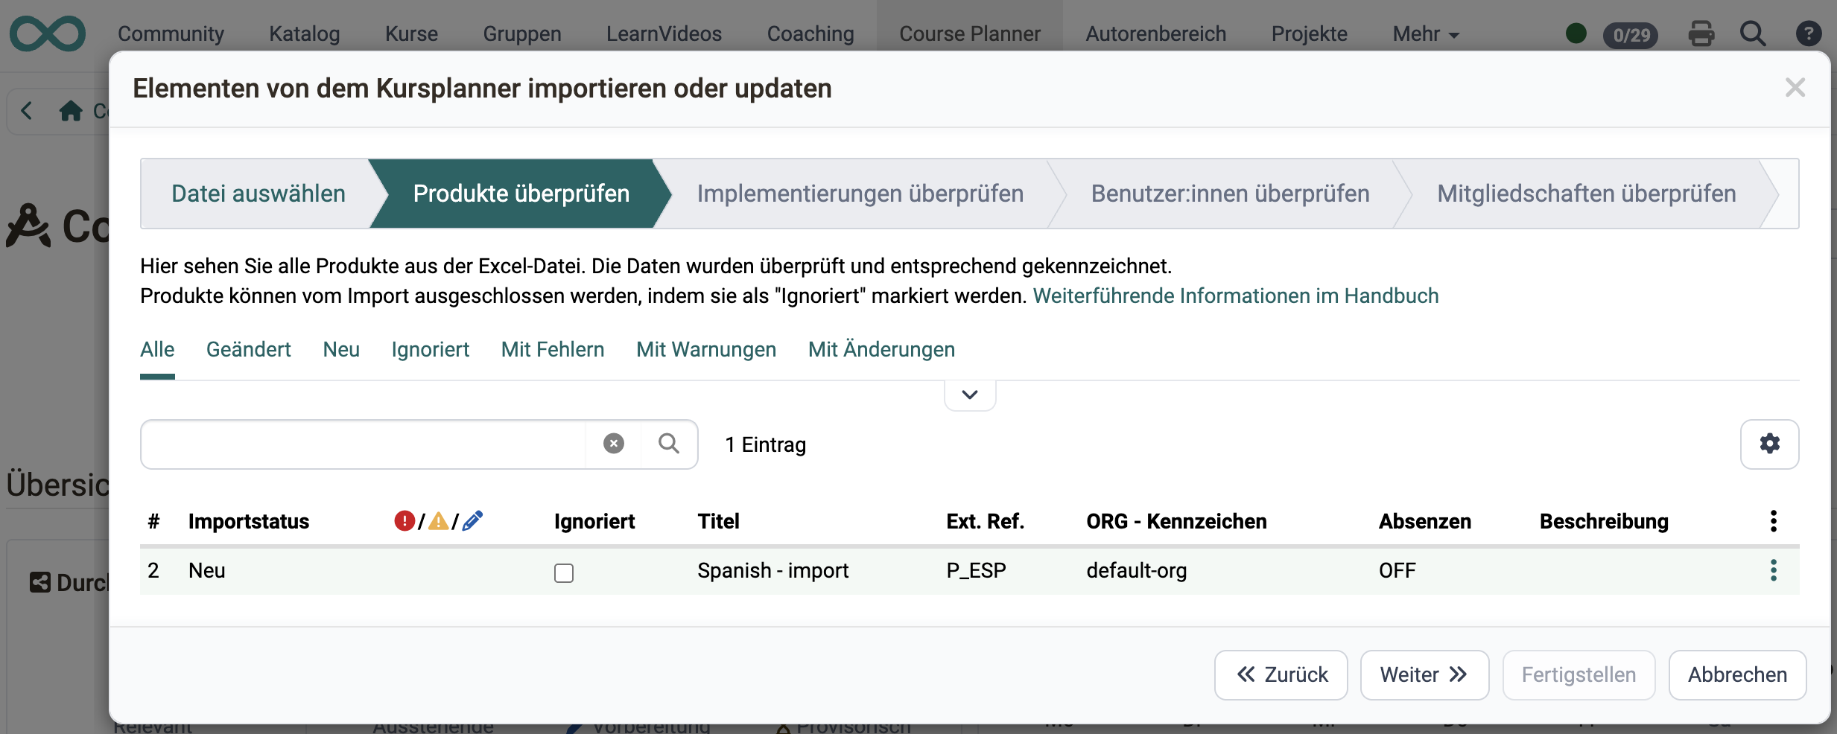Select Benutzer:innen überprüfen step

[1230, 194]
